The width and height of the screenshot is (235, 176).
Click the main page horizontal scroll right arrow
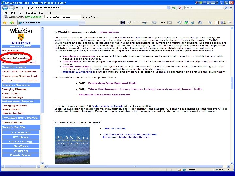228,166
